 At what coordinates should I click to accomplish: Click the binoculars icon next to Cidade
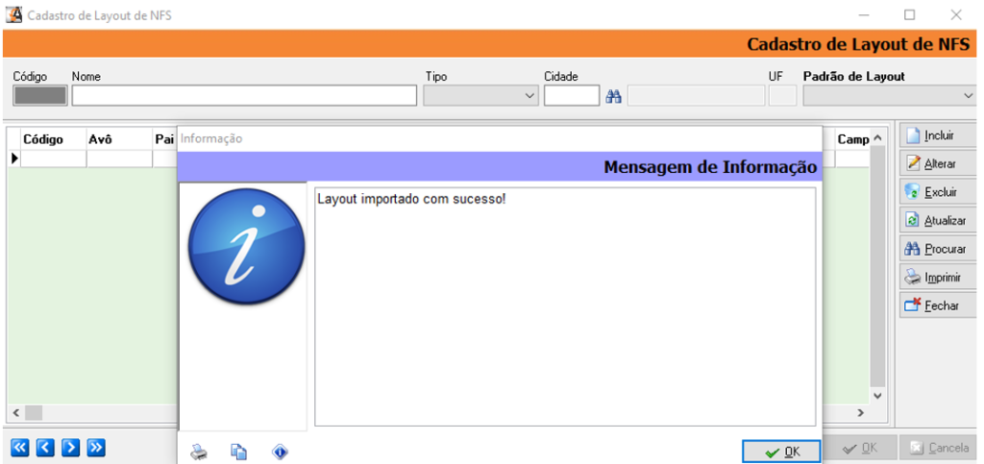tap(613, 96)
